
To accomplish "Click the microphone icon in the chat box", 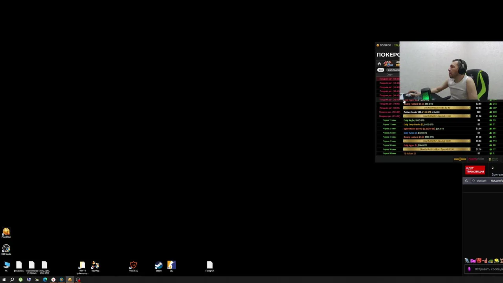I will 469,269.
